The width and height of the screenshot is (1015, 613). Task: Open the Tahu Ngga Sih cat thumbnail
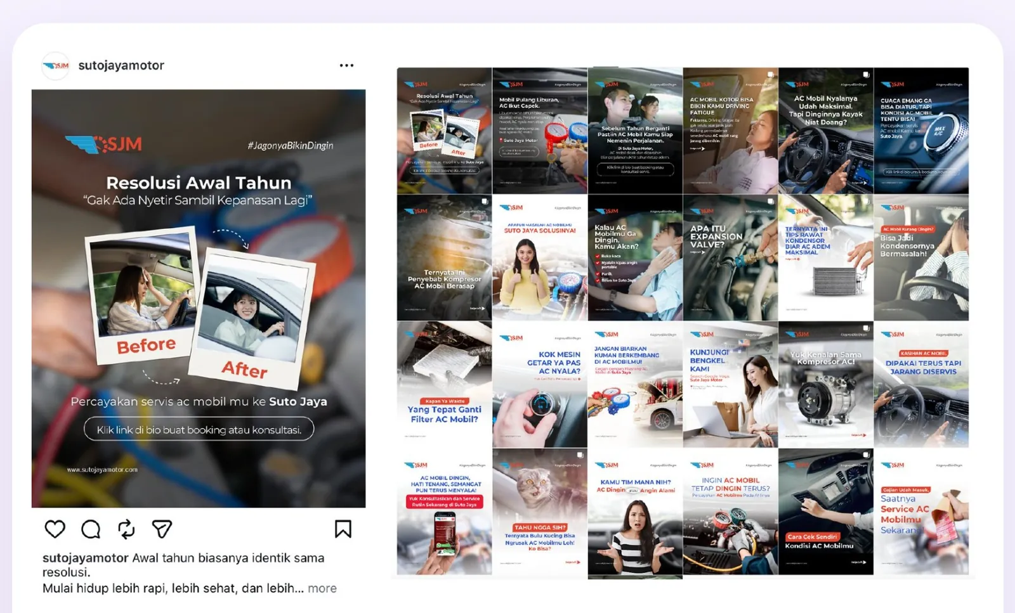tap(540, 512)
